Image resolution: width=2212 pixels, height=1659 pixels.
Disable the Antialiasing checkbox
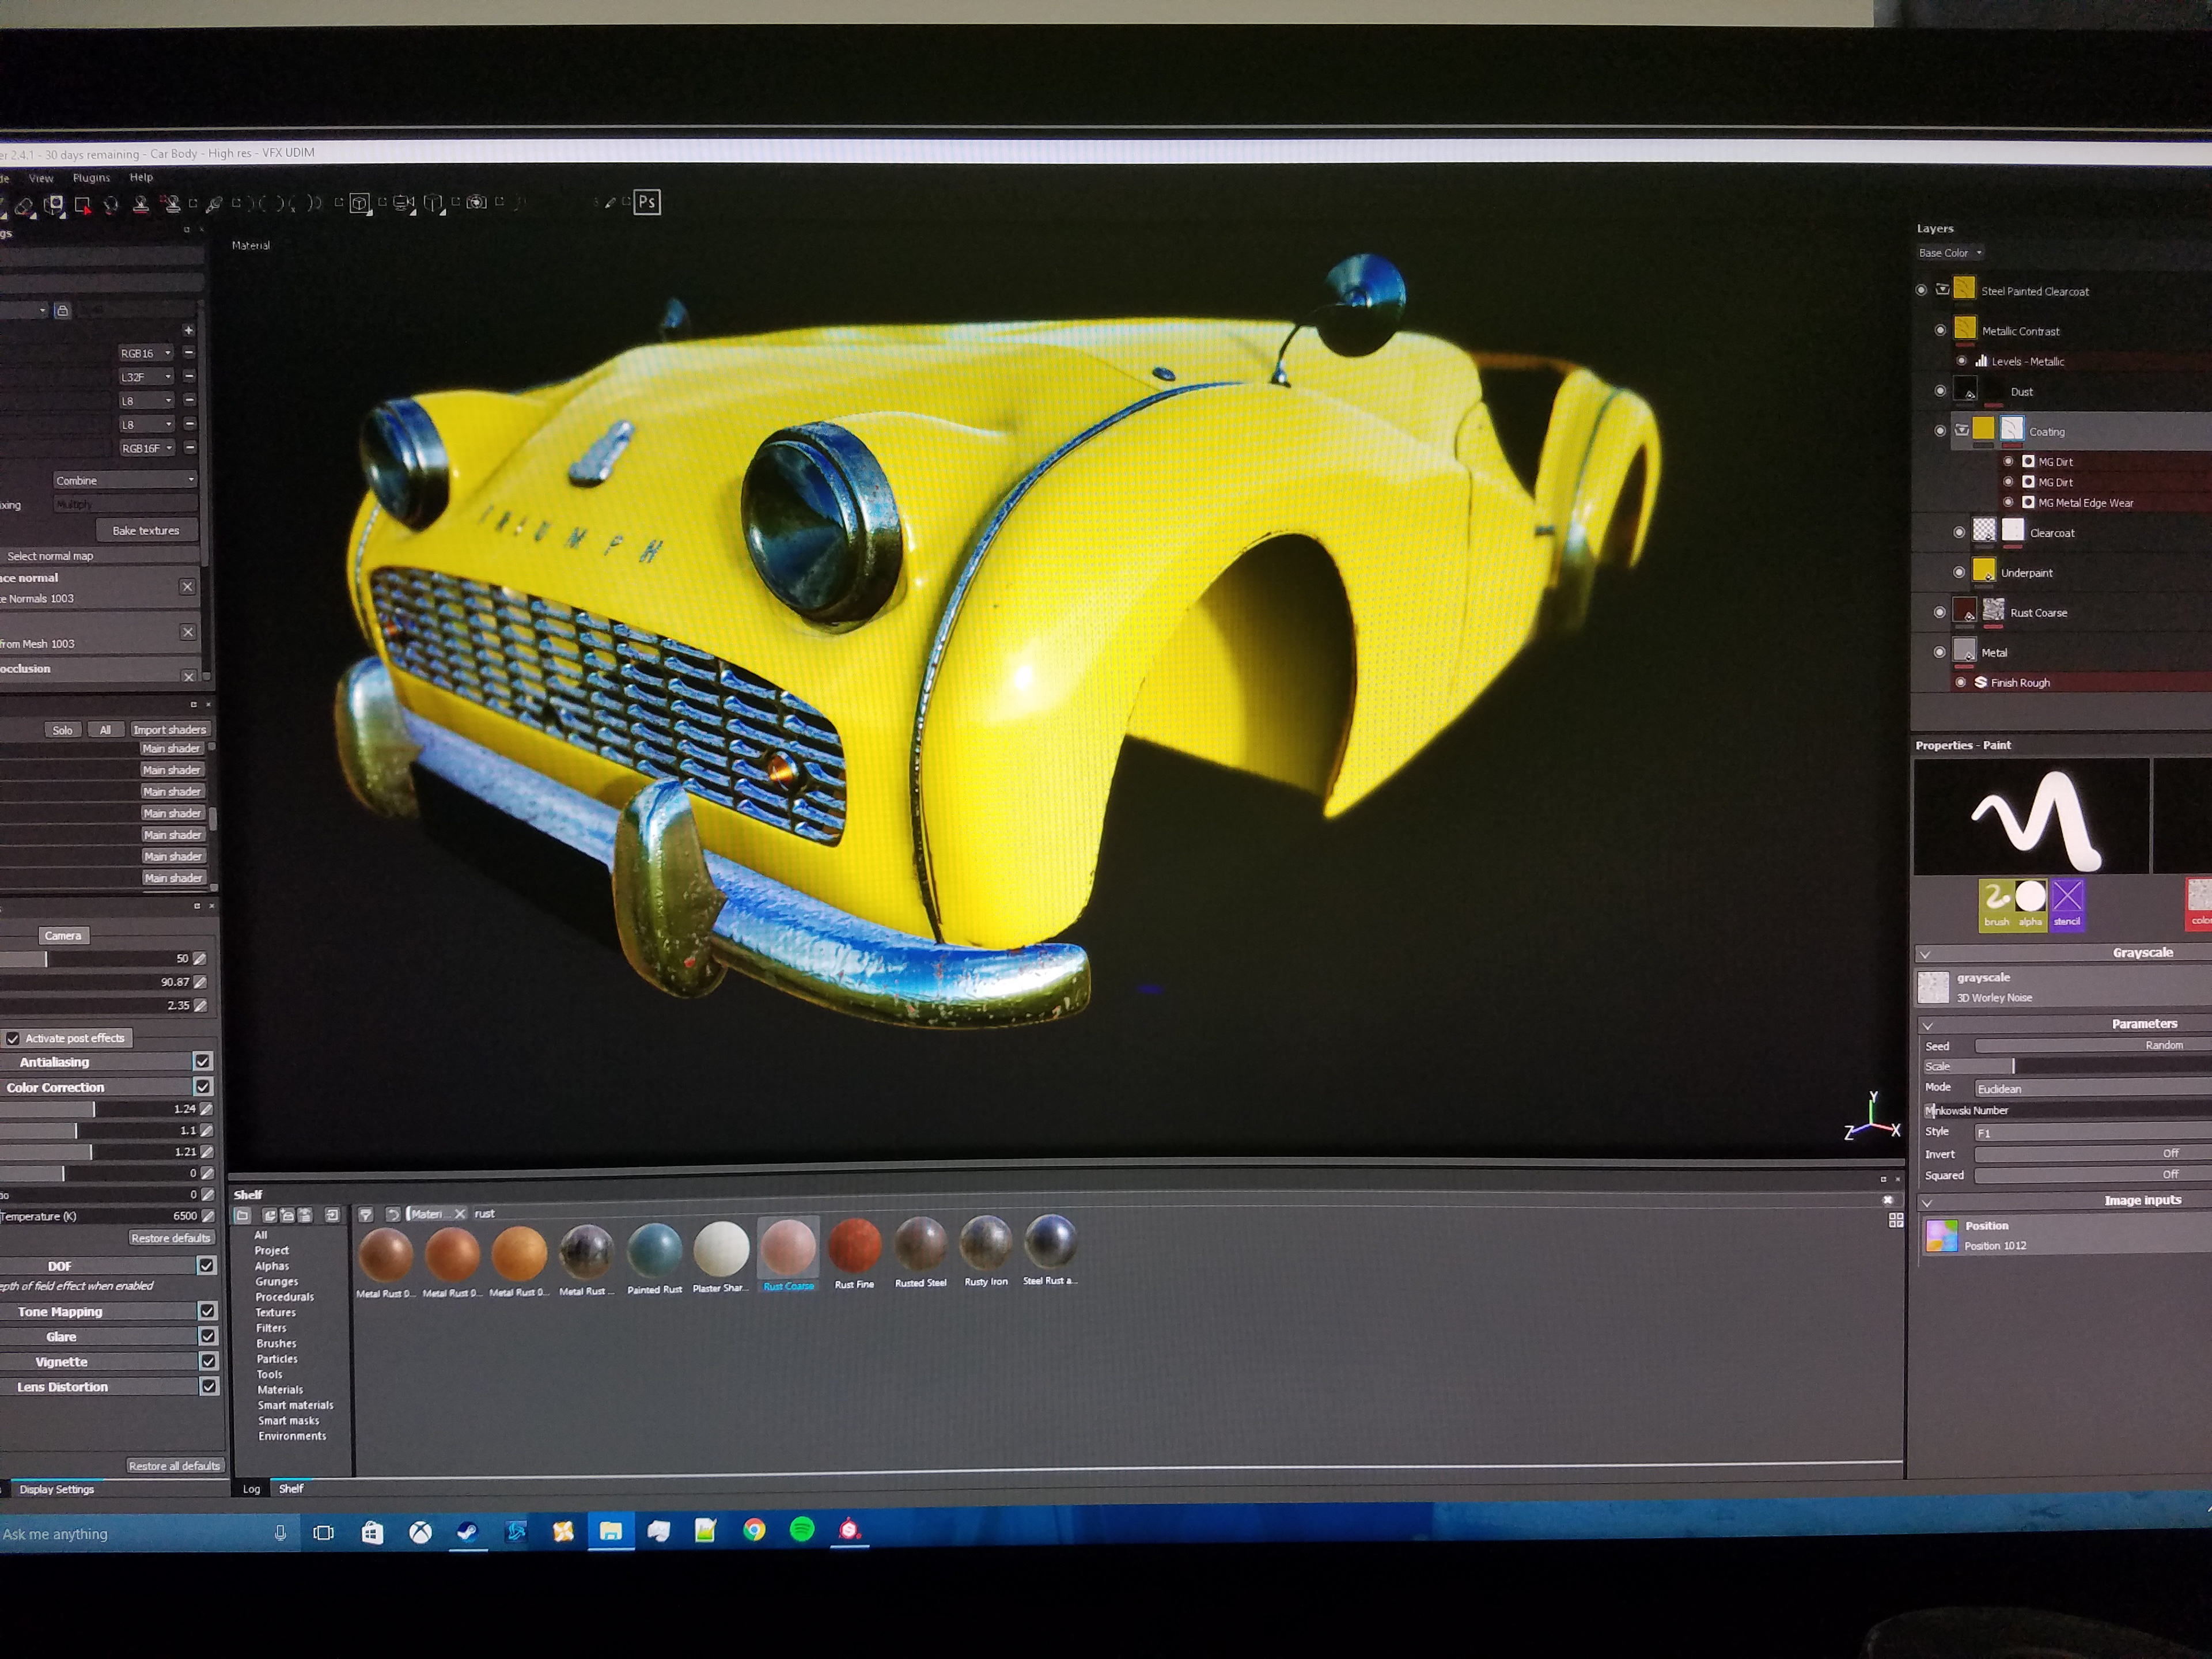tap(203, 1061)
